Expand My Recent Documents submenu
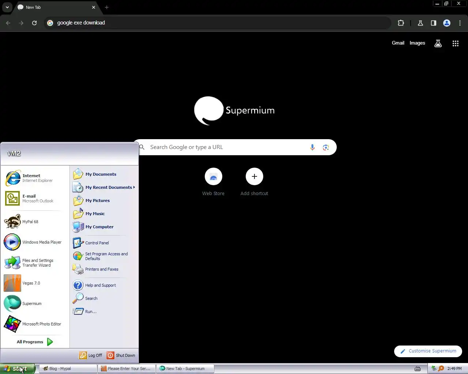 104,187
